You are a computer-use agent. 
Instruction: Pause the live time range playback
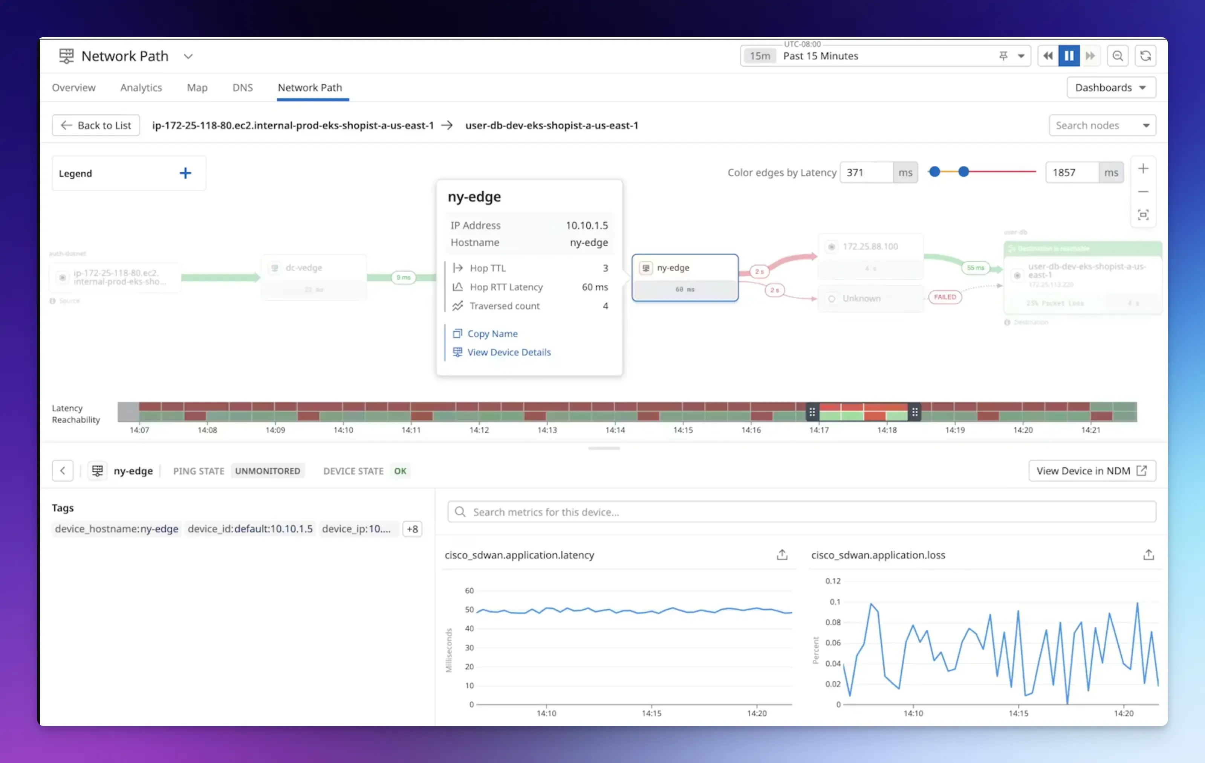(1068, 56)
